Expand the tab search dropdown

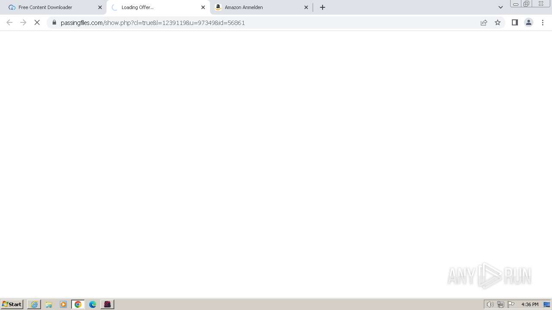pyautogui.click(x=501, y=7)
